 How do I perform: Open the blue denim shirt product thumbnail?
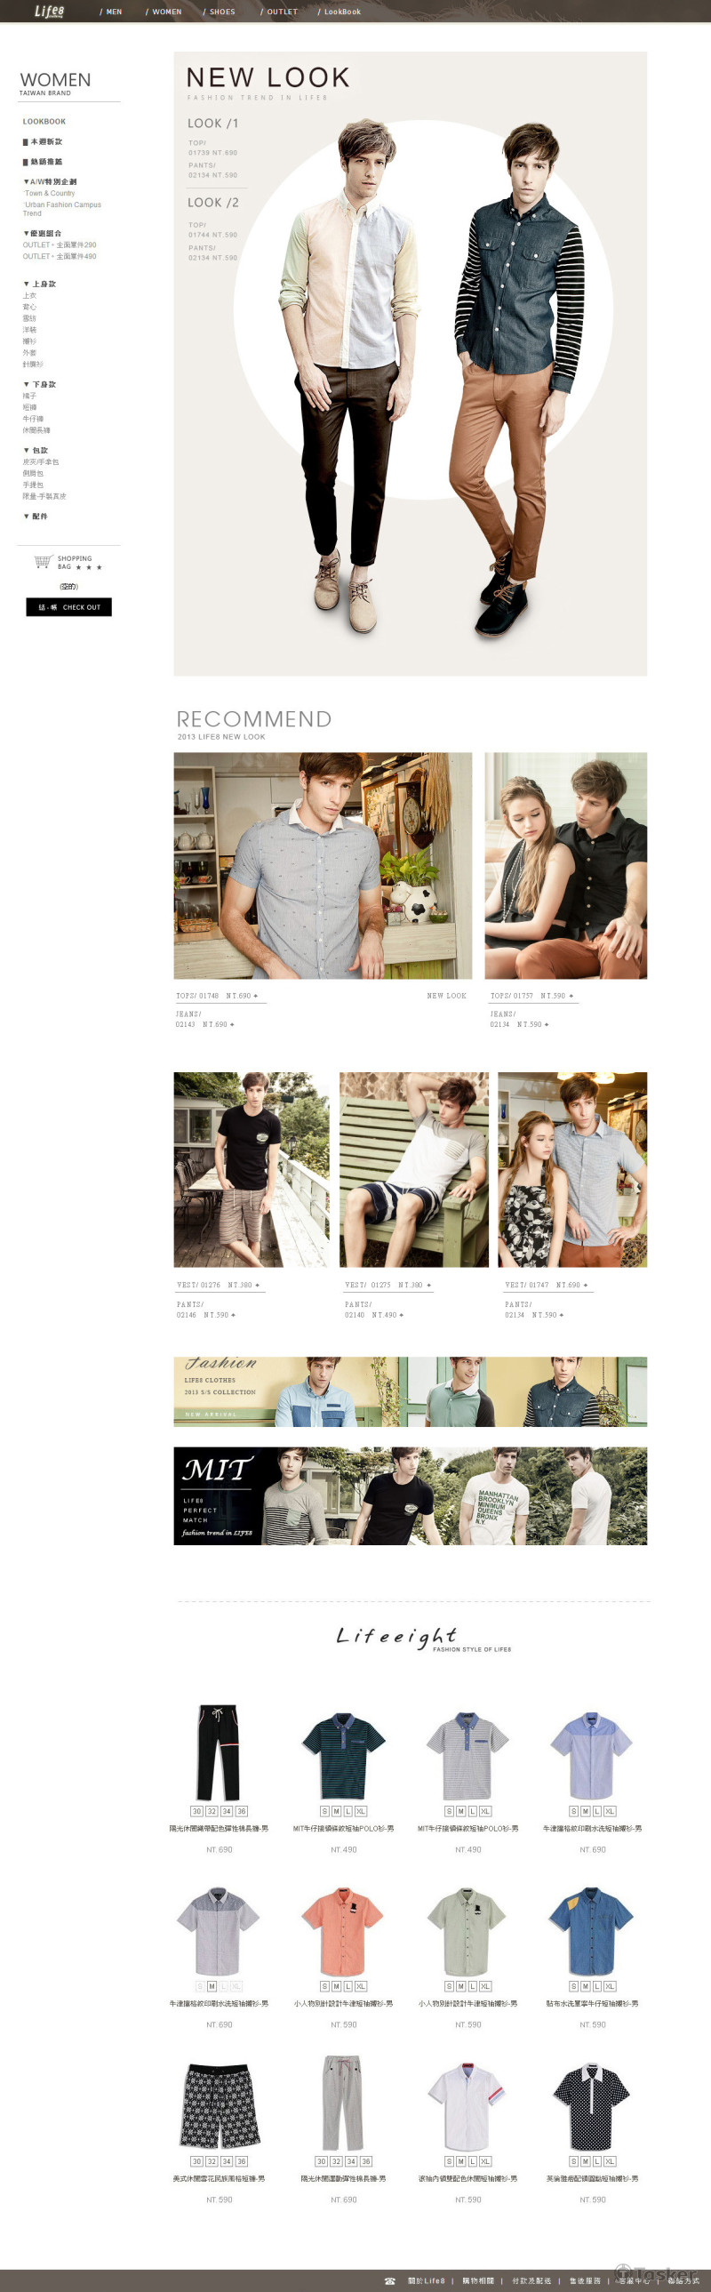click(592, 1931)
